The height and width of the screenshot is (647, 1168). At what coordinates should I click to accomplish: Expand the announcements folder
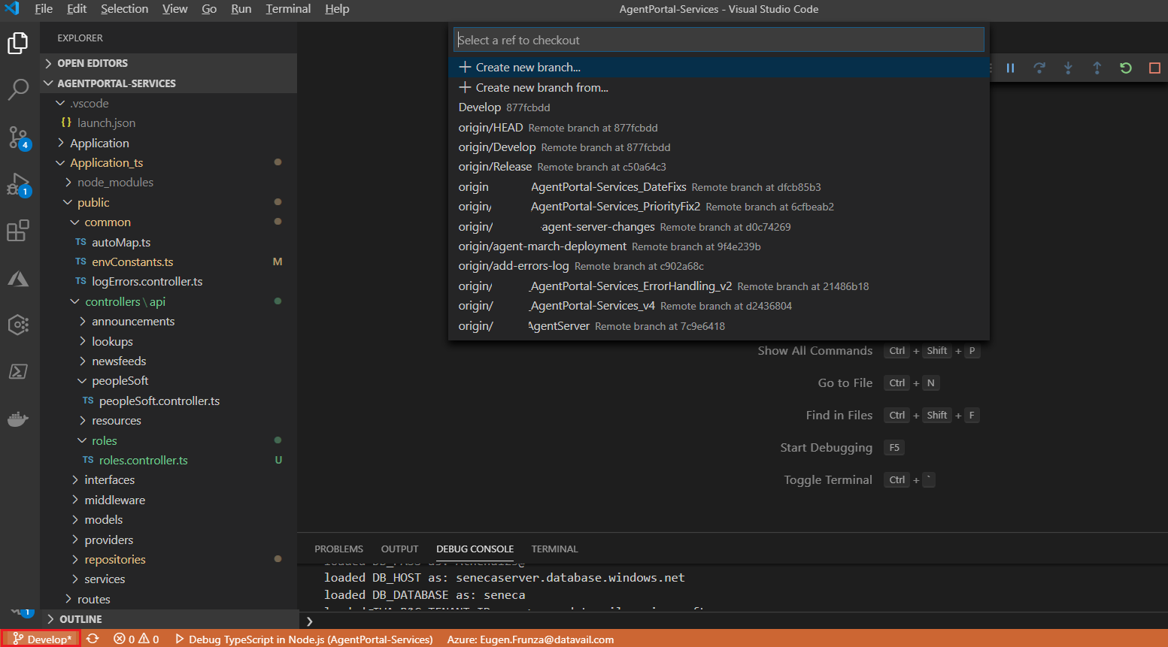pyautogui.click(x=168, y=321)
